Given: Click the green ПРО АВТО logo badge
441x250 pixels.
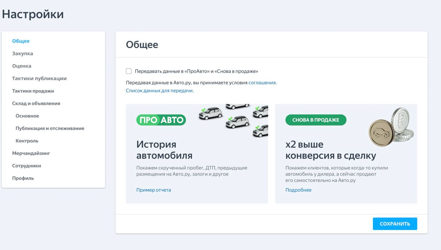Looking at the screenshot, I should click(161, 120).
